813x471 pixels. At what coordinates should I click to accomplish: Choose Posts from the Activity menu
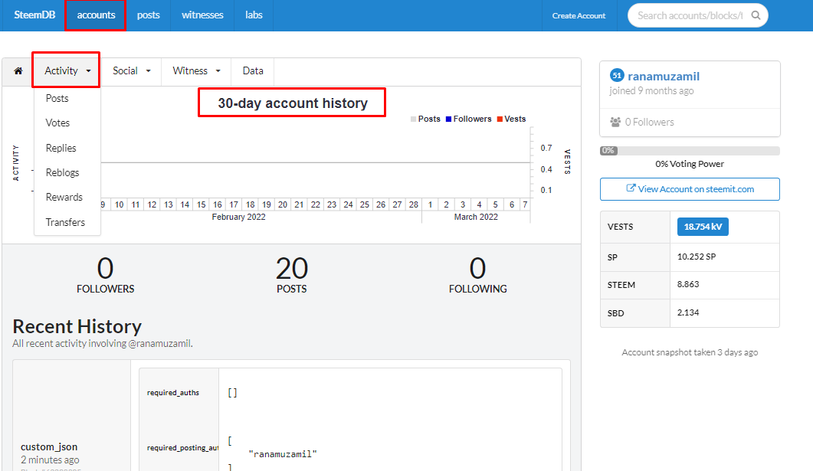[57, 99]
